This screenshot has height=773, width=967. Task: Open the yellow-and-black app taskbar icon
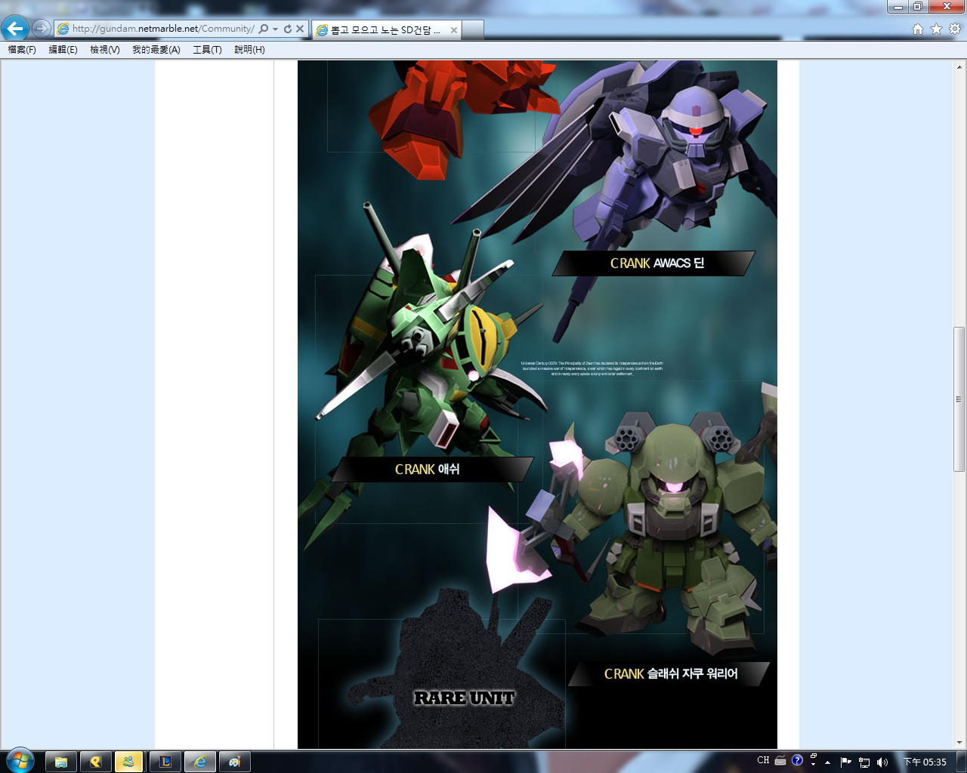tap(96, 762)
